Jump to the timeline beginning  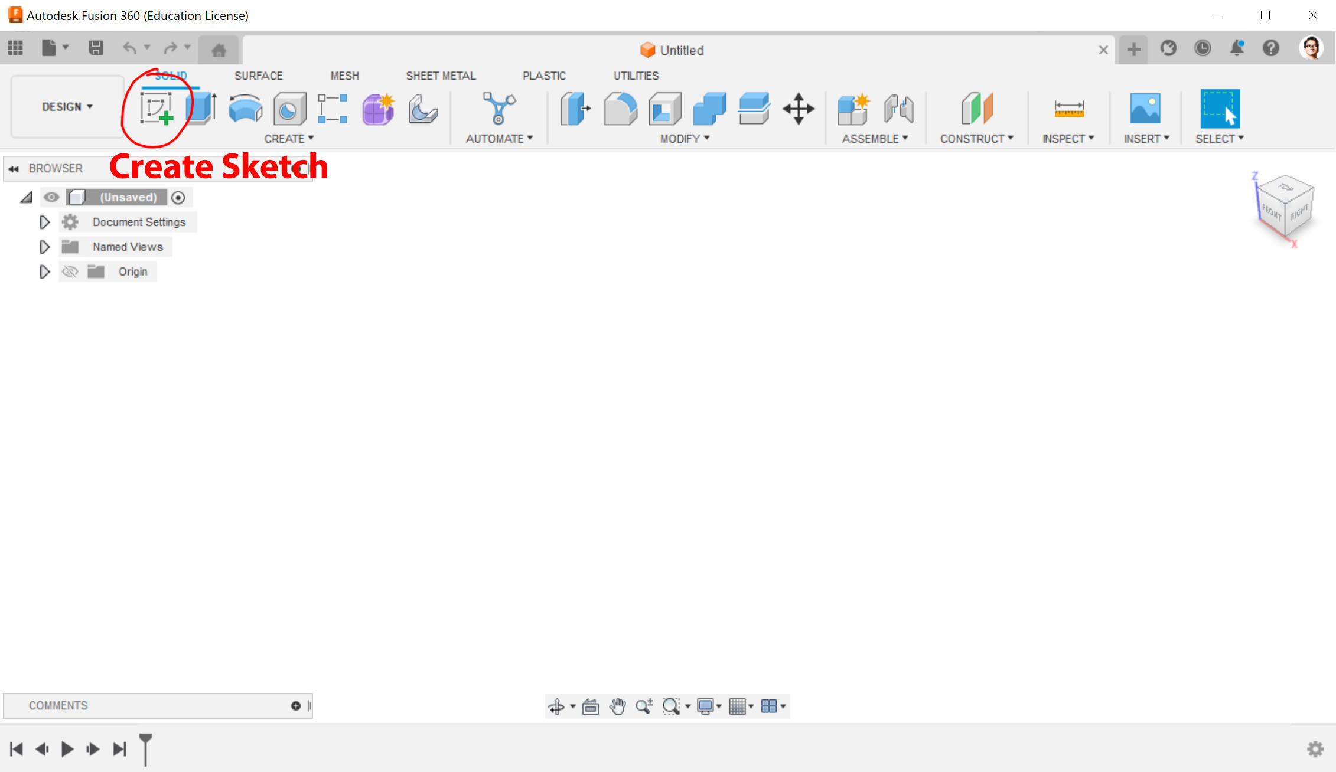point(17,749)
